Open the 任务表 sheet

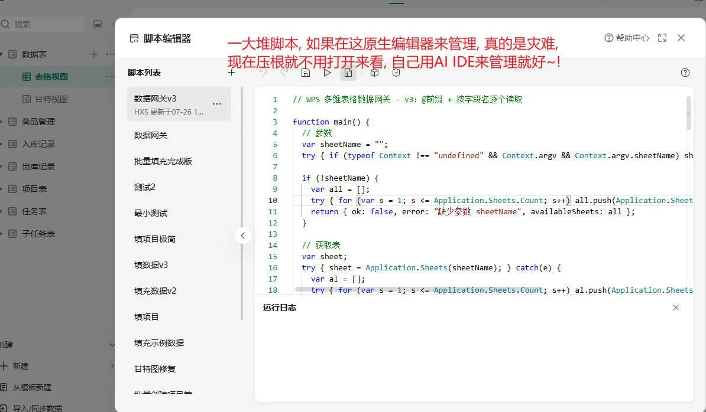(x=34, y=211)
